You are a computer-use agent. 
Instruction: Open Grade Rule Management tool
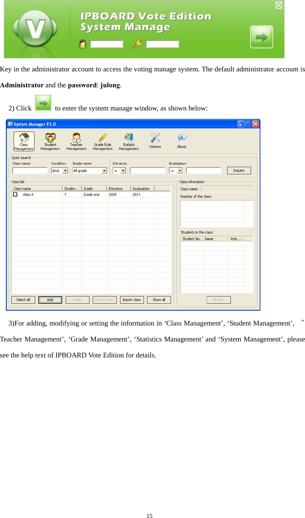coord(103,141)
